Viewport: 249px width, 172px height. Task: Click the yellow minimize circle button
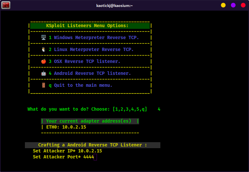(x=223, y=5)
